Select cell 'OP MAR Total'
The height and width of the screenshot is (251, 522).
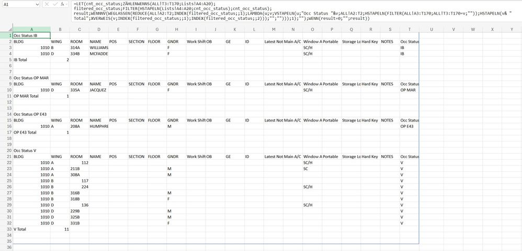click(x=31, y=96)
